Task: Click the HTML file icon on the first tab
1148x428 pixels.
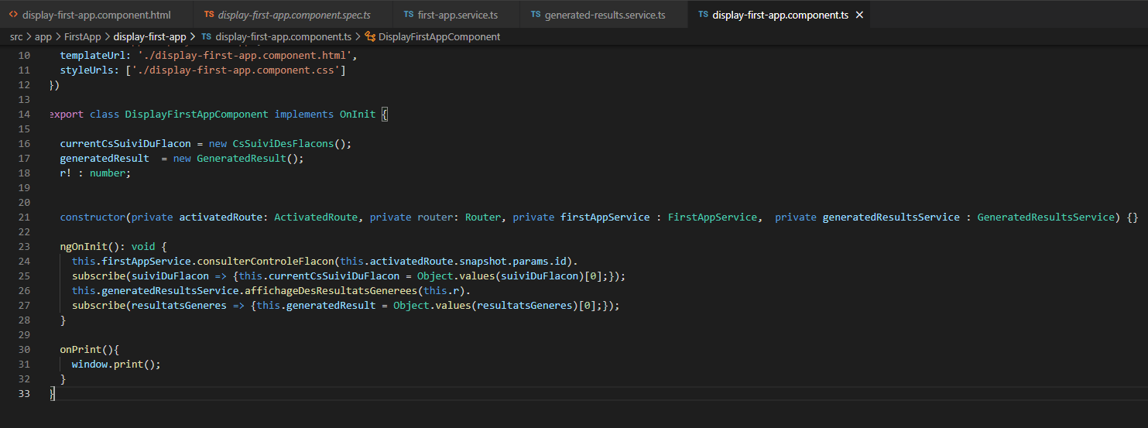Action: [x=13, y=15]
